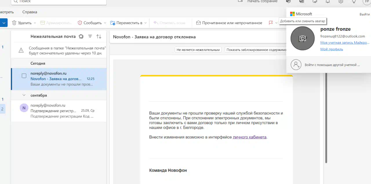Click the Удалить button
Screen dimensions: 371x184
[22, 23]
